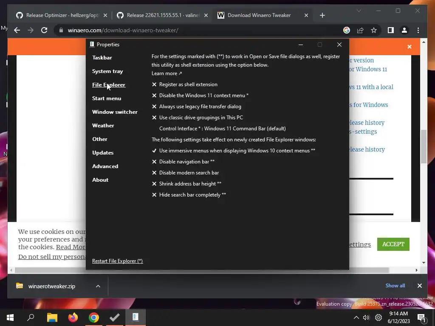Toggle Use classic drive groupings in This PC
Viewport: 435px width, 326px height.
click(197, 118)
